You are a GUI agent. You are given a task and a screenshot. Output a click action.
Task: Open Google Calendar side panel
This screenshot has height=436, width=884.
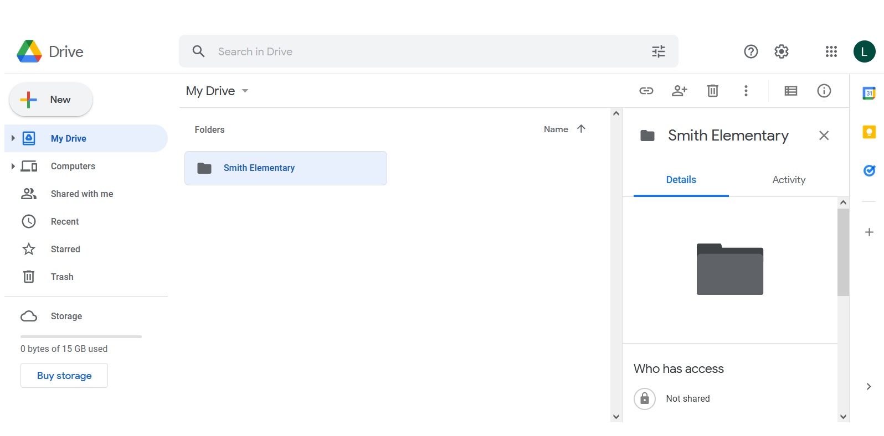pyautogui.click(x=869, y=94)
